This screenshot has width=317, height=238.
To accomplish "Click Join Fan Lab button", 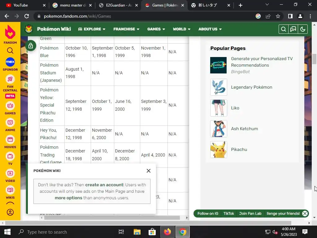I will click(250, 214).
